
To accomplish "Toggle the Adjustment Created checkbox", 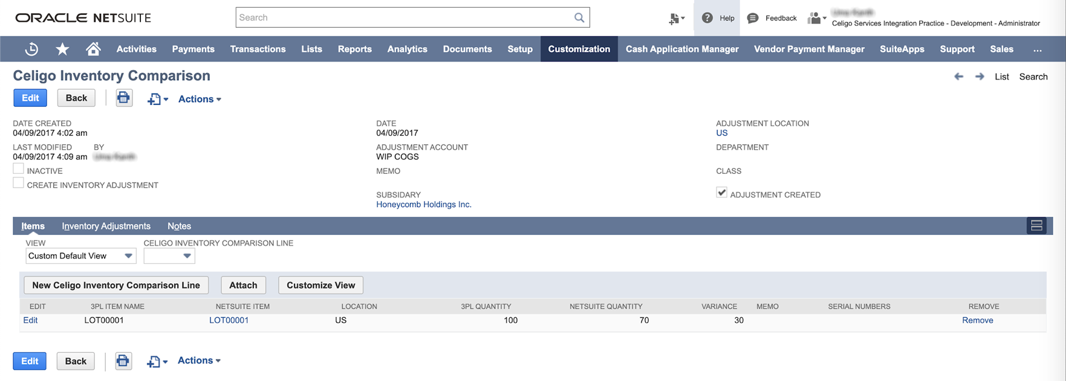I will 721,193.
